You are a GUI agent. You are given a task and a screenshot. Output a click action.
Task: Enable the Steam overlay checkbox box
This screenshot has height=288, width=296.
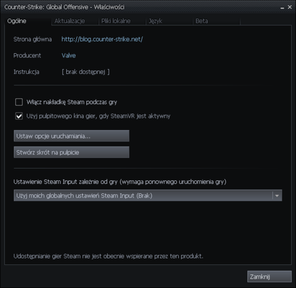[19, 102]
